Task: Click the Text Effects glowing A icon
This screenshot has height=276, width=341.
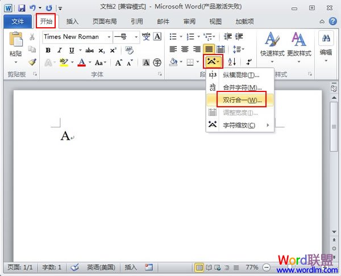Action: pyautogui.click(x=48, y=63)
